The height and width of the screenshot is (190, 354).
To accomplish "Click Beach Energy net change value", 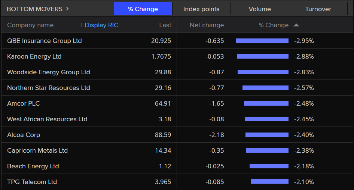I will [214, 166].
